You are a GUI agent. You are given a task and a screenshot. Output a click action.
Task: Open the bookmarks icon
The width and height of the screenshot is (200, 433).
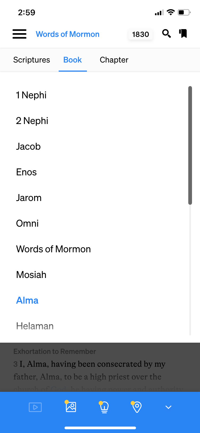pyautogui.click(x=183, y=34)
